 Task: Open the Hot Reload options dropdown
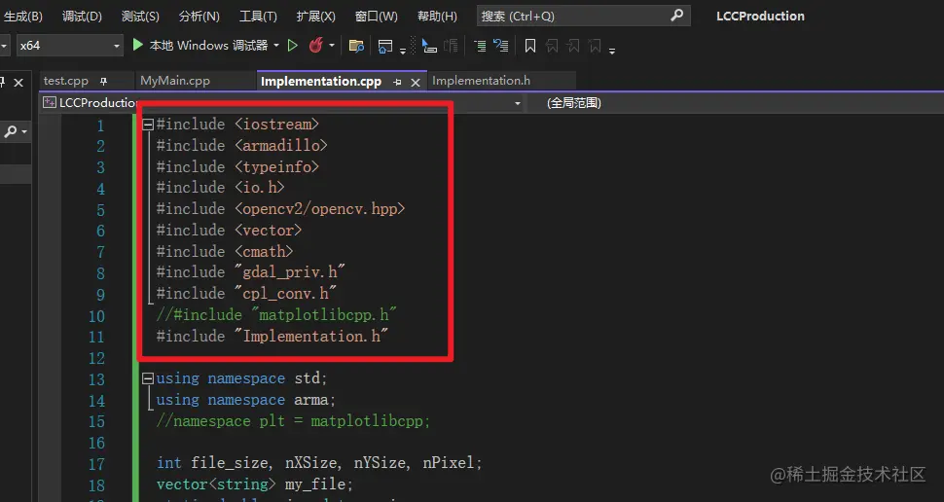click(x=332, y=46)
